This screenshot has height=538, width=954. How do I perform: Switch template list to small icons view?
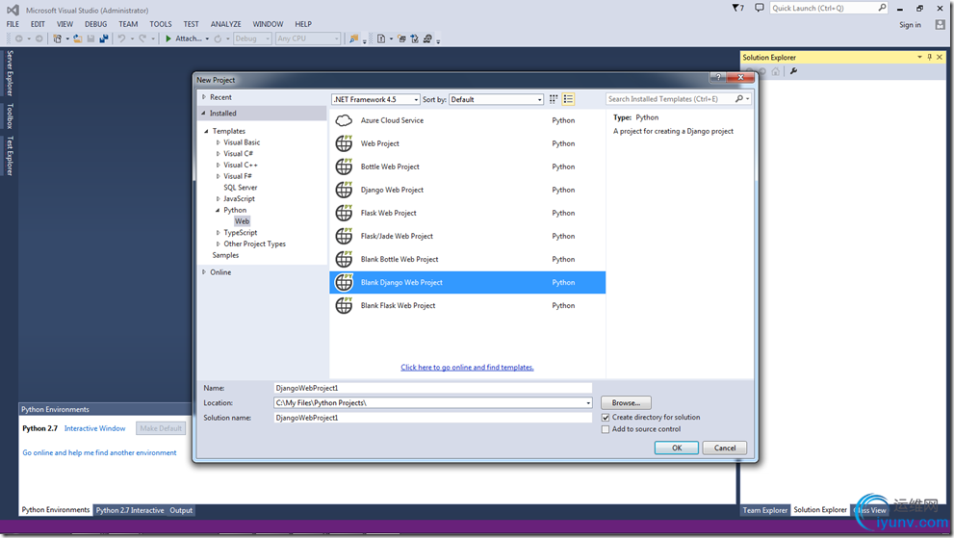(x=554, y=99)
